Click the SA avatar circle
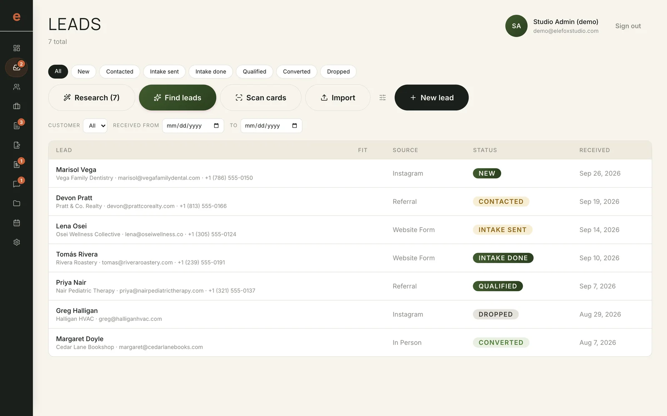Image resolution: width=667 pixels, height=416 pixels. coord(516,26)
